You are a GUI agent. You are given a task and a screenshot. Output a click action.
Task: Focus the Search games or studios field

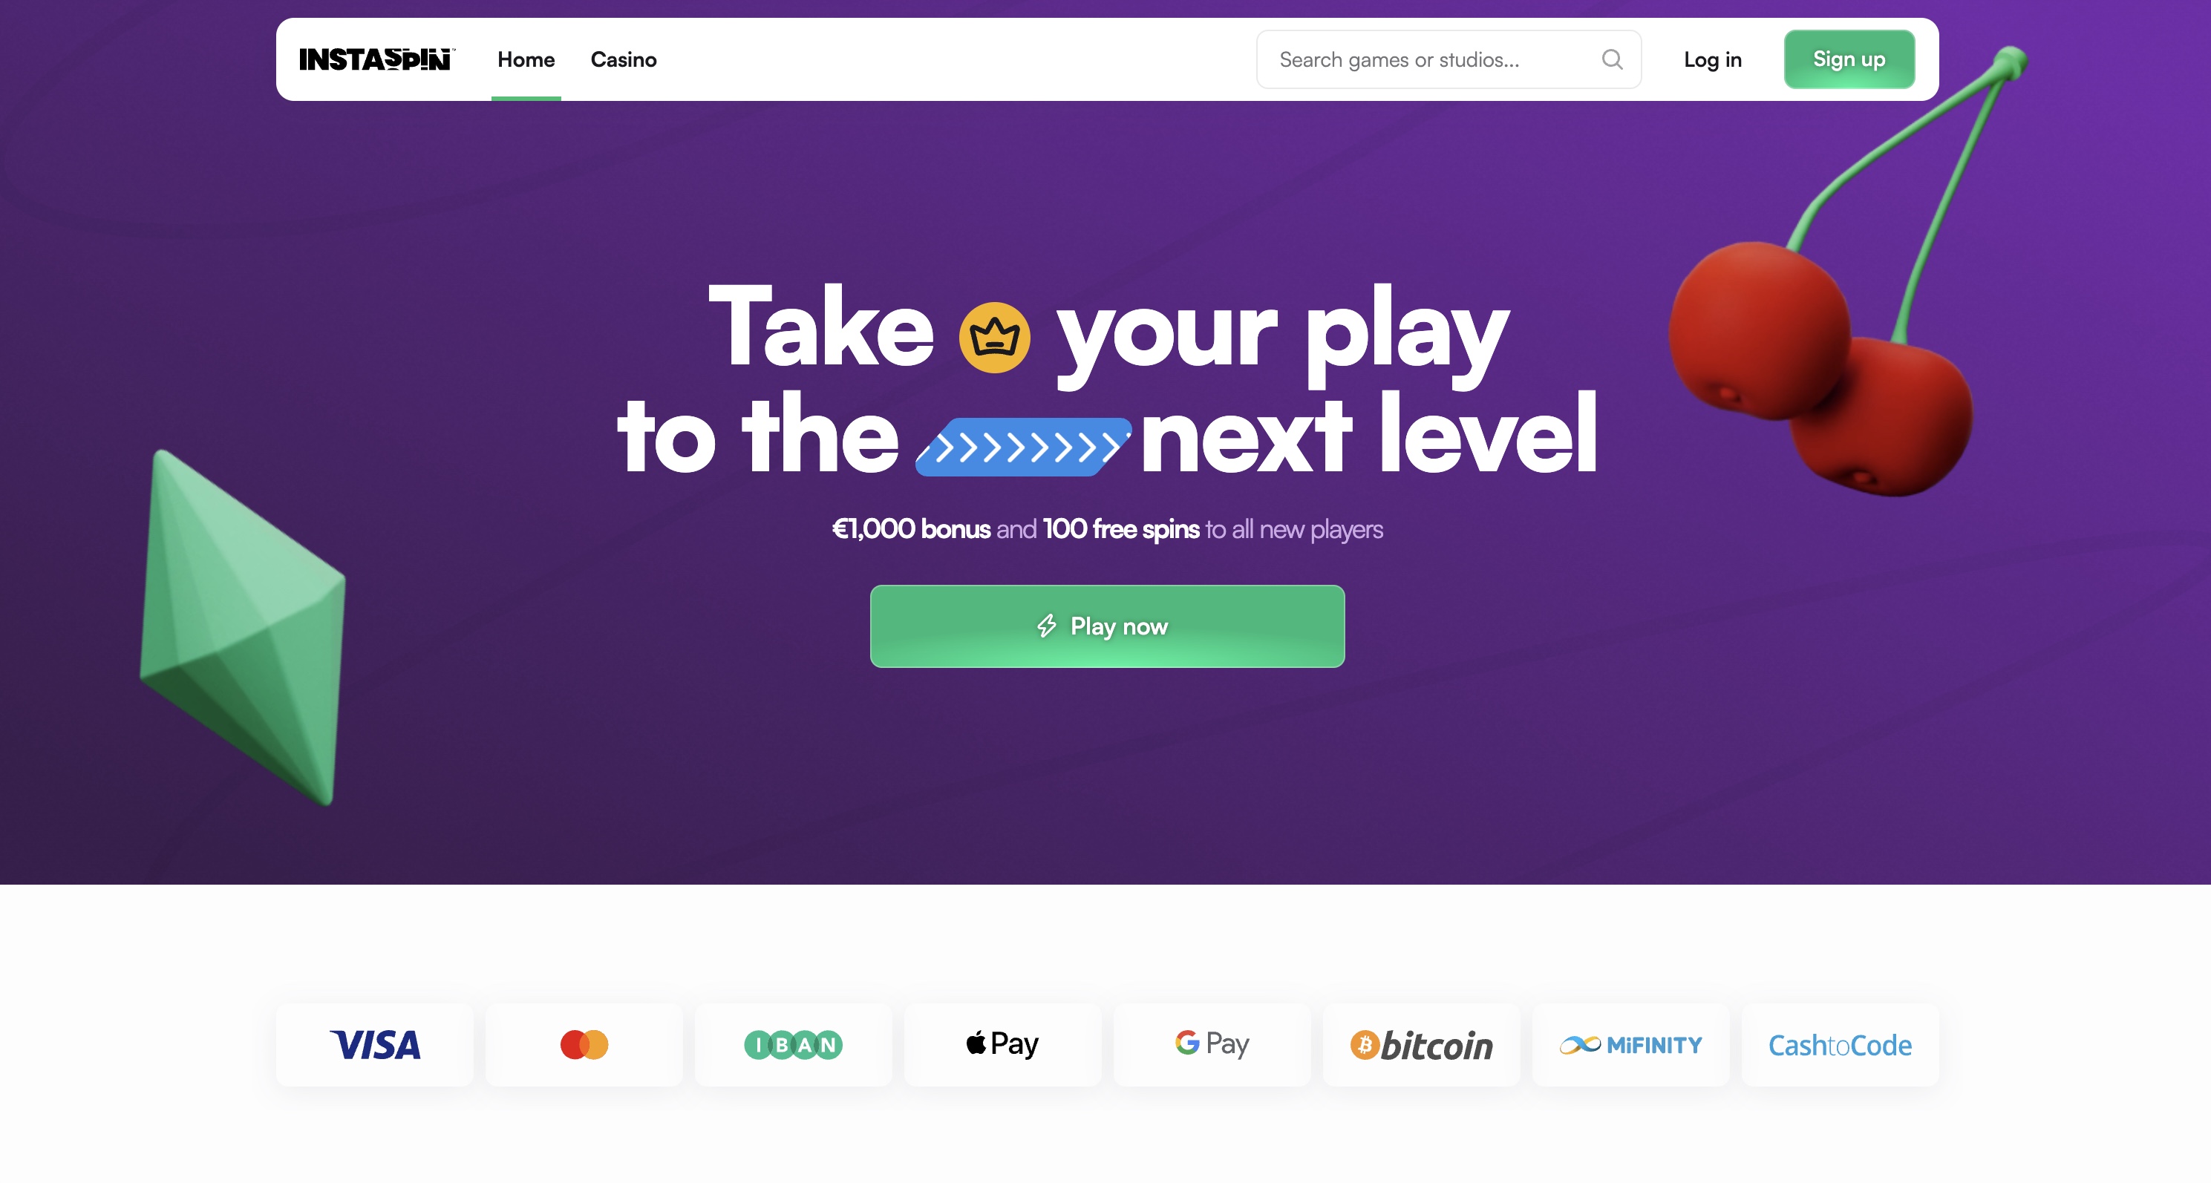click(1449, 59)
